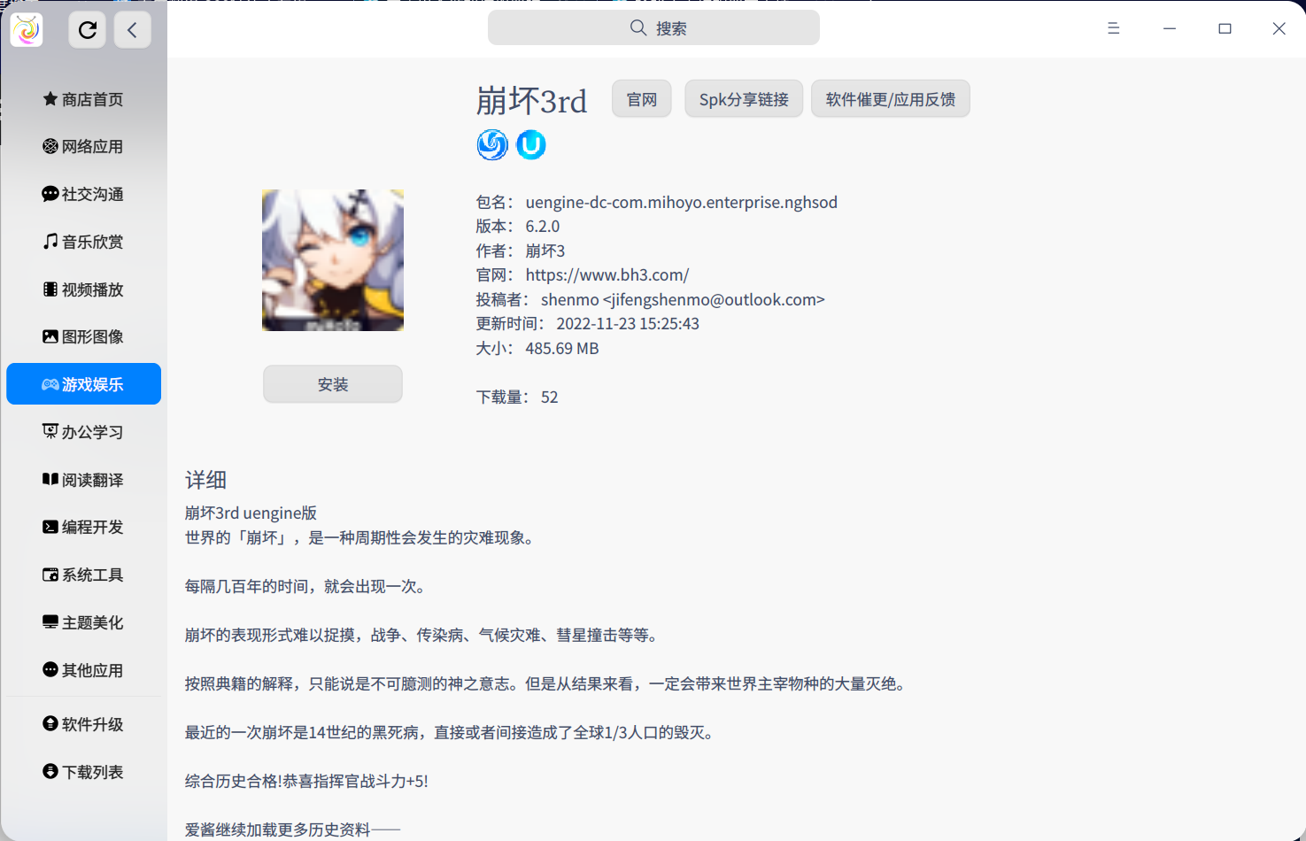Install 崩坏3rd using the 安装 button
Image resolution: width=1306 pixels, height=841 pixels.
(x=332, y=383)
